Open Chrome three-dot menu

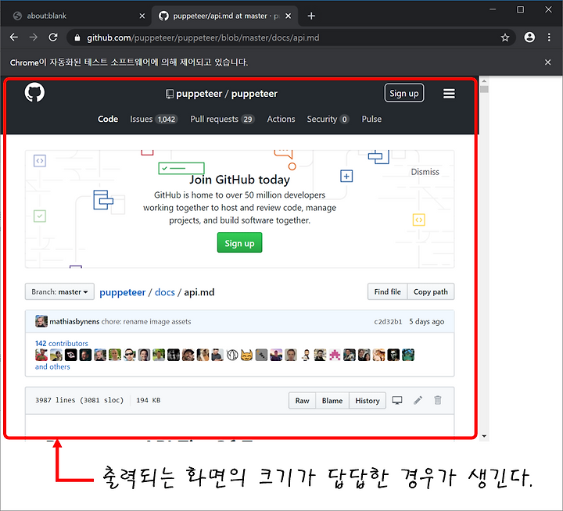[549, 38]
